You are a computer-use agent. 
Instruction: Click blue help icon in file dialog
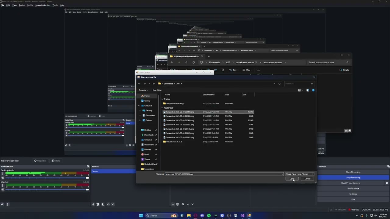[x=313, y=90]
